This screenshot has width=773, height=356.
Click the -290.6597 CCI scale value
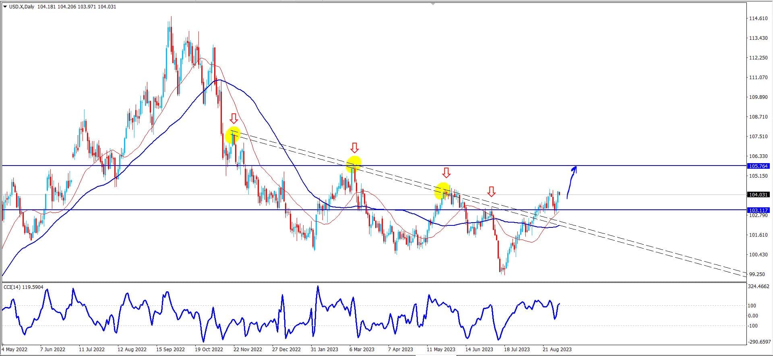click(759, 342)
